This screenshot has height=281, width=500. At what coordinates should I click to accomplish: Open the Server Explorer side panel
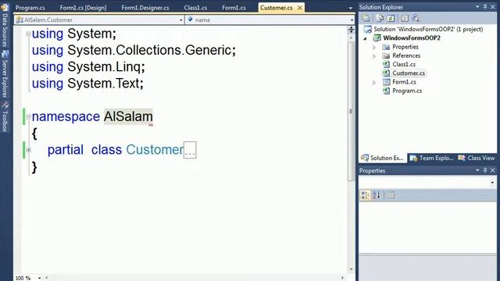click(x=5, y=75)
